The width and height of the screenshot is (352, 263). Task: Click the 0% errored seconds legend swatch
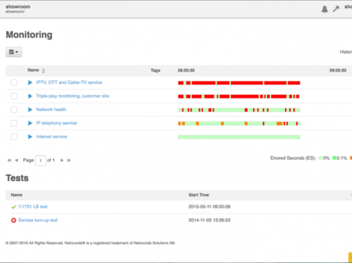pos(320,158)
